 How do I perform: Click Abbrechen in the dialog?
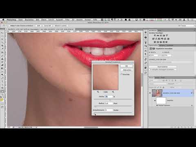pyautogui.click(x=127, y=70)
